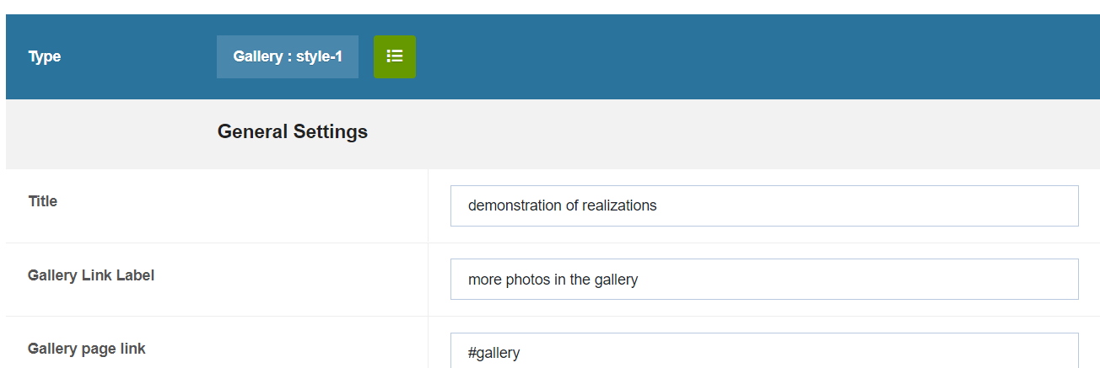Click the Gallery Link Label text box
Viewport: 1100px width, 368px height.
763,279
